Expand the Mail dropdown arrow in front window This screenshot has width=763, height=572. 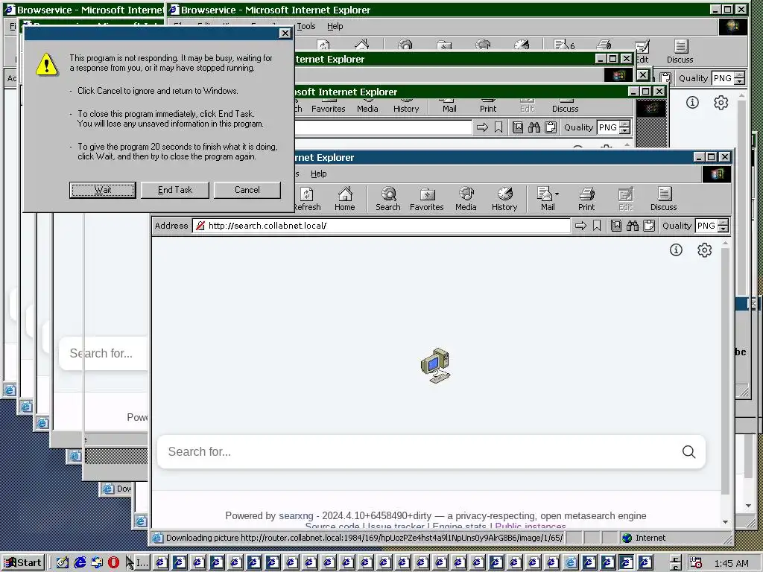[x=557, y=194]
